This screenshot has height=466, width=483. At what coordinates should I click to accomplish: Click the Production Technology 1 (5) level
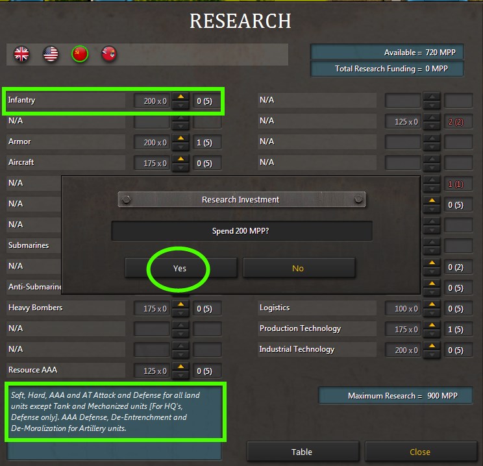tap(458, 330)
